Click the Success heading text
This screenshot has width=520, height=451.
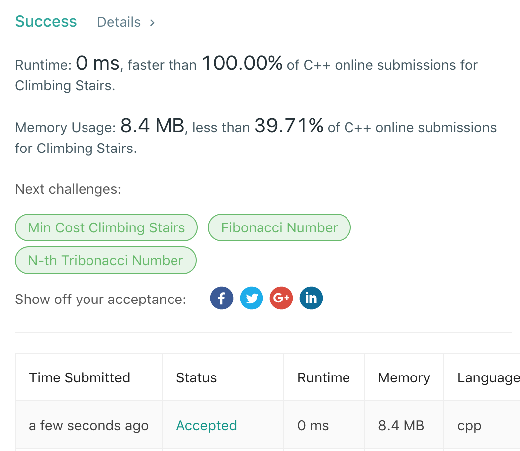coord(46,22)
